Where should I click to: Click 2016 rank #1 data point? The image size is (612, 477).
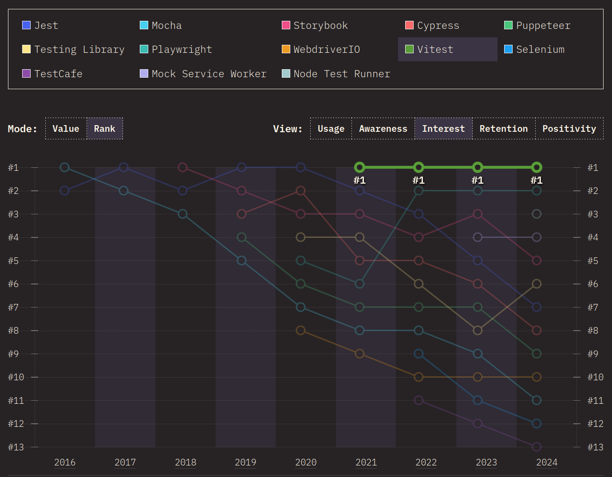[x=65, y=167]
